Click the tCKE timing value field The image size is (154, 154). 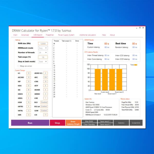[x=45, y=98]
